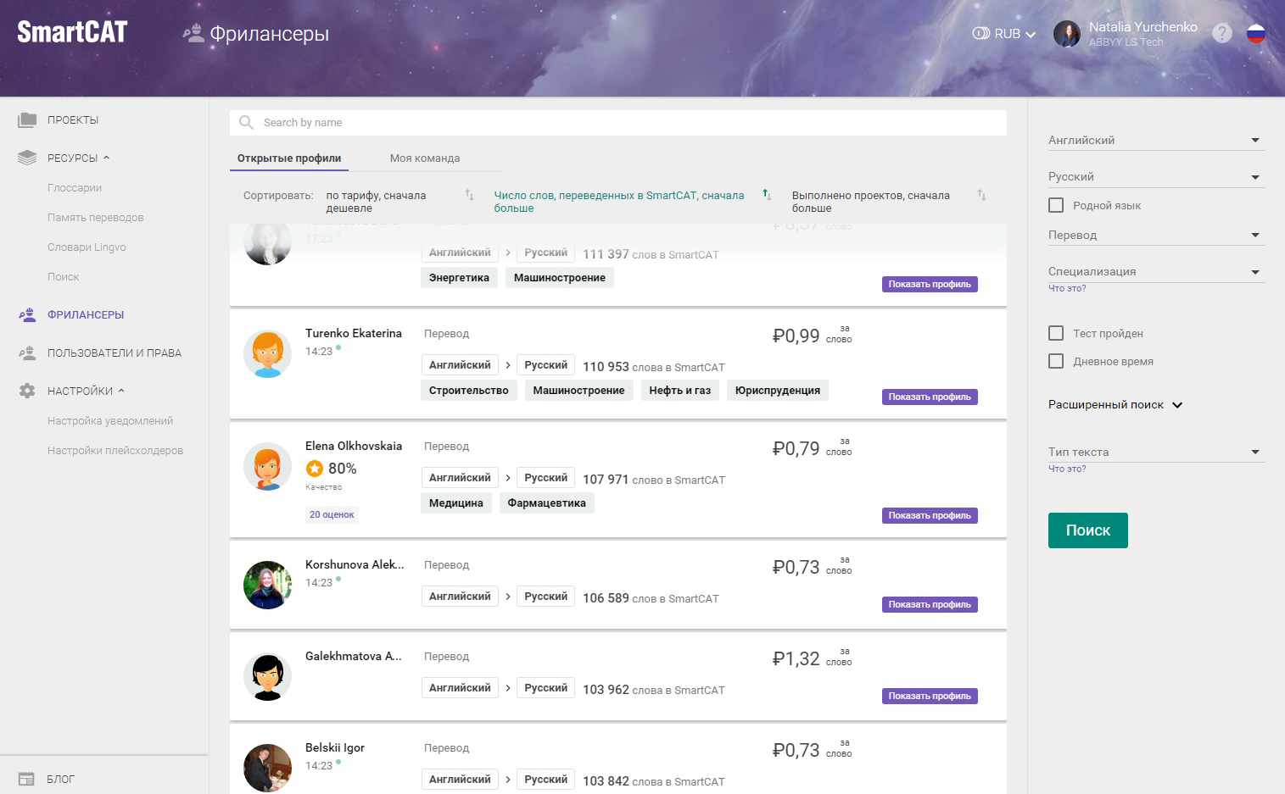Open Словари Lingvo in the sidebar

[x=87, y=247]
